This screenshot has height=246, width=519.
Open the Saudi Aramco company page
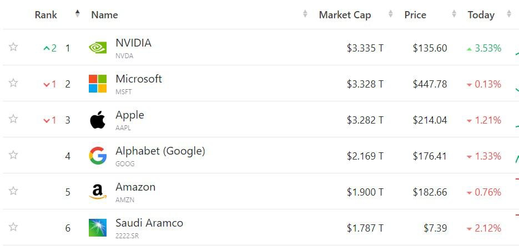tap(149, 223)
